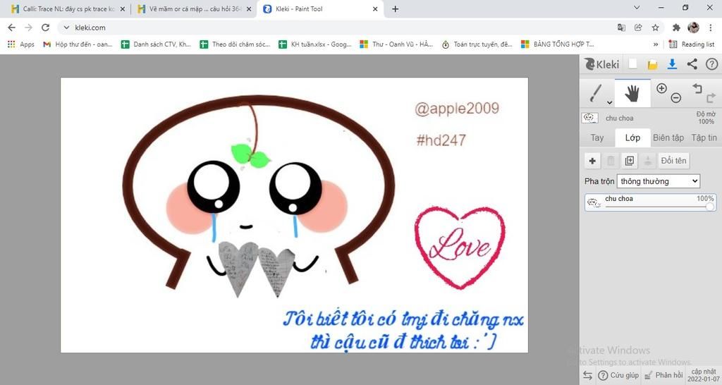
Task: Bookmark this page with the star
Action: [655, 28]
